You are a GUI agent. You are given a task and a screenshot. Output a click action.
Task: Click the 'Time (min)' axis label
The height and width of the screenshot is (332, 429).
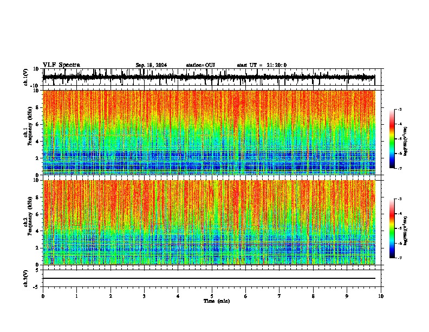pos(217,301)
